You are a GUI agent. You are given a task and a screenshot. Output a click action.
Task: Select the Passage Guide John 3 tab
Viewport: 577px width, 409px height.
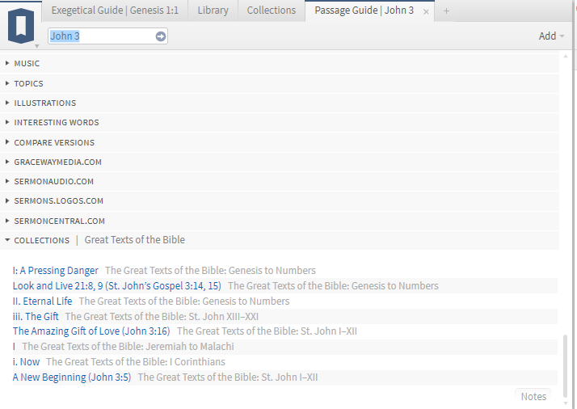click(x=364, y=11)
